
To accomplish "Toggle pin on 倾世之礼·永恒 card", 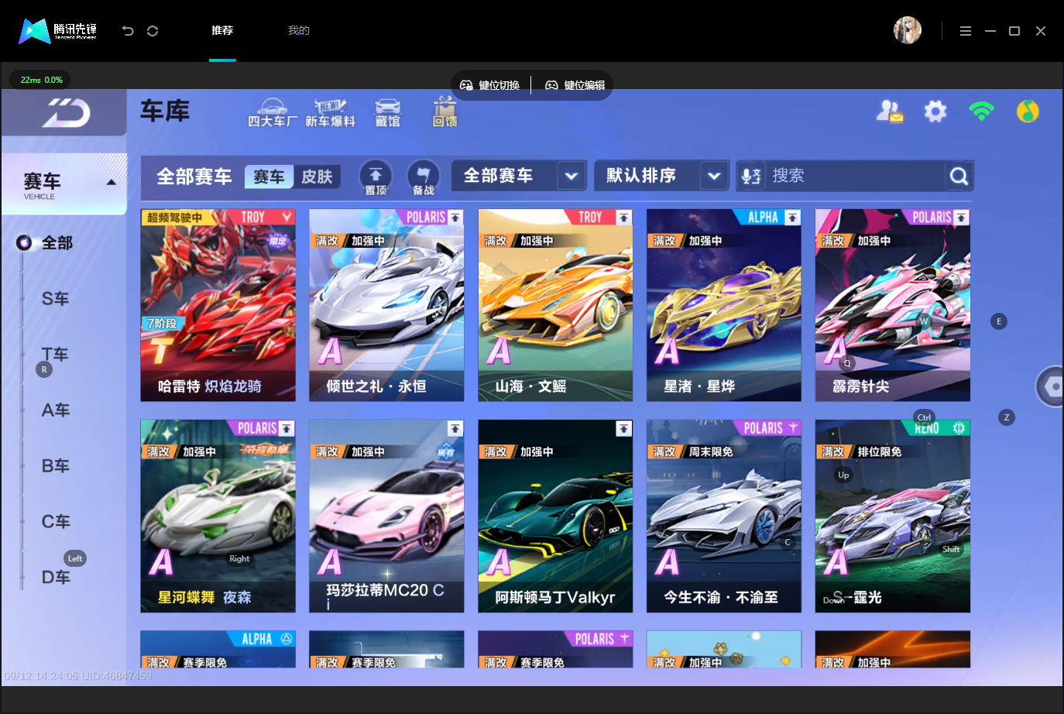I will point(455,218).
